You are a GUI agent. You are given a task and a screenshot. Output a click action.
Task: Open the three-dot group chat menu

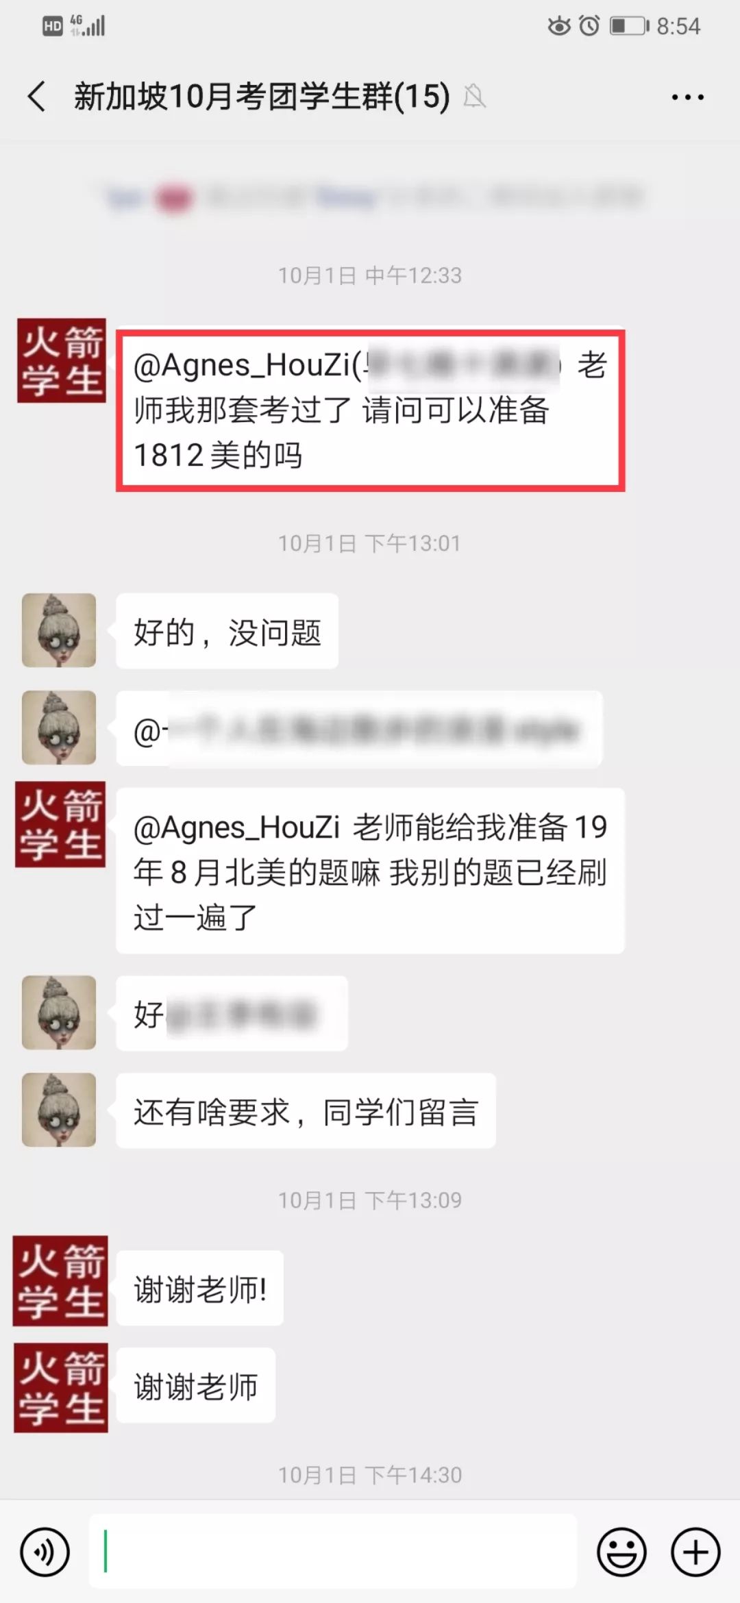[x=687, y=97]
